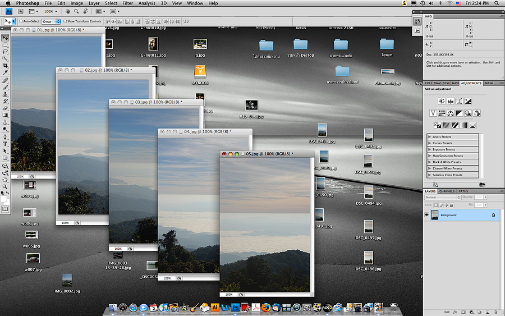Open the Auto-Select Group dropdown
505x316 pixels.
51,21
